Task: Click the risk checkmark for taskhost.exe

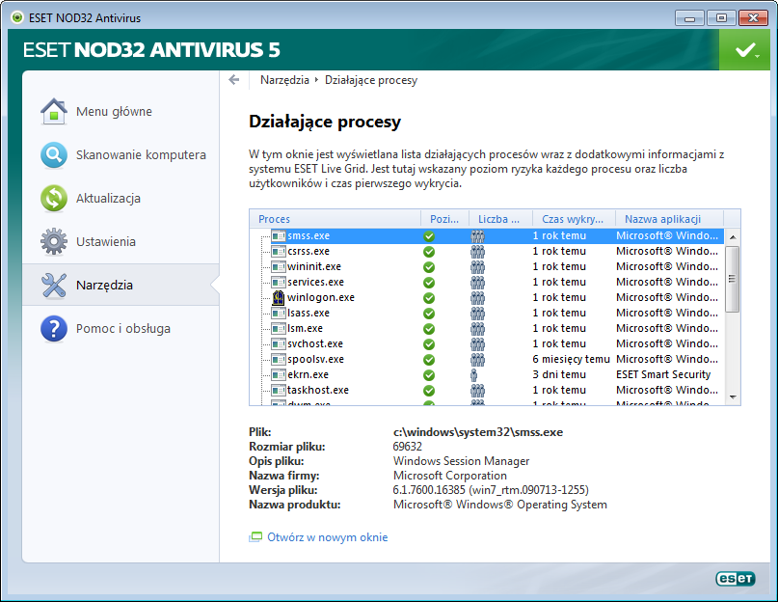Action: pos(429,391)
